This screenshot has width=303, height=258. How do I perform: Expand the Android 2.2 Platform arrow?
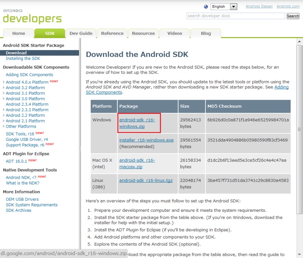point(4,115)
